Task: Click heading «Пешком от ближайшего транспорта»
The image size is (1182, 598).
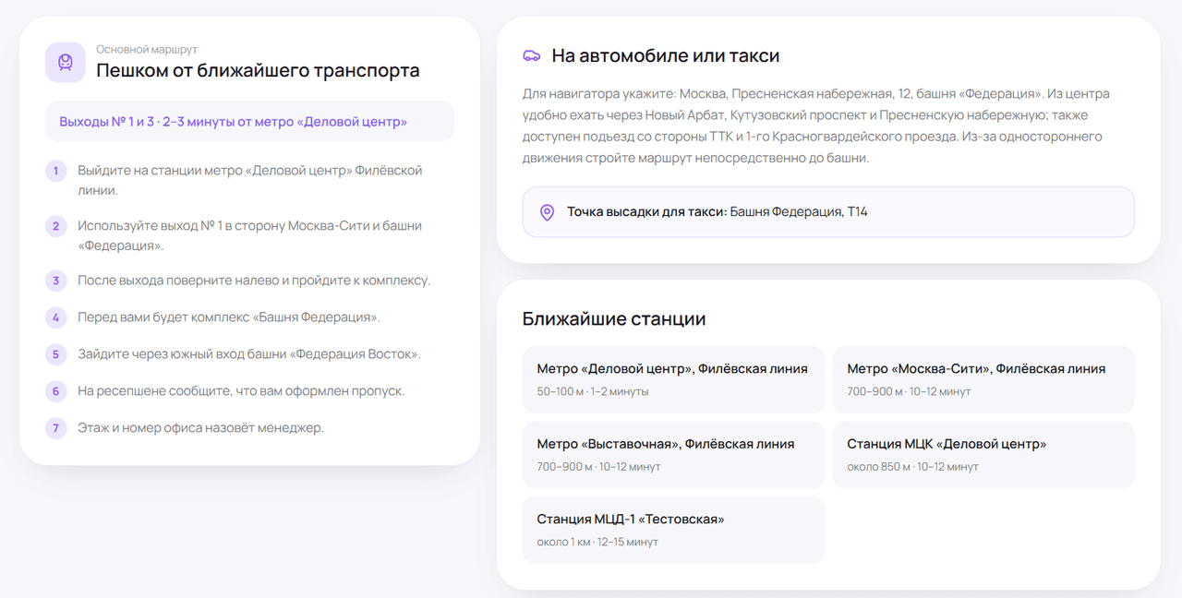Action: [258, 70]
